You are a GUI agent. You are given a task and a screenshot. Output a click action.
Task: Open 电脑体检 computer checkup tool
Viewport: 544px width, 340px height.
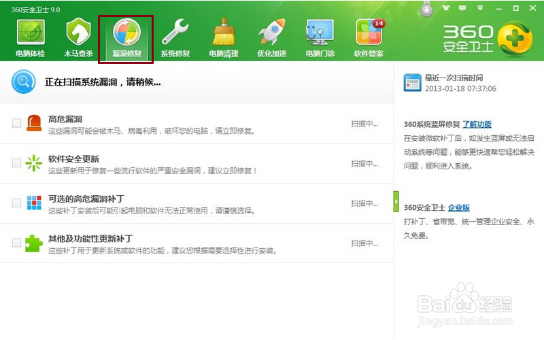coord(31,38)
